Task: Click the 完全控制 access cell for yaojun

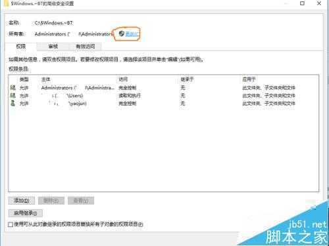Action: pos(127,103)
